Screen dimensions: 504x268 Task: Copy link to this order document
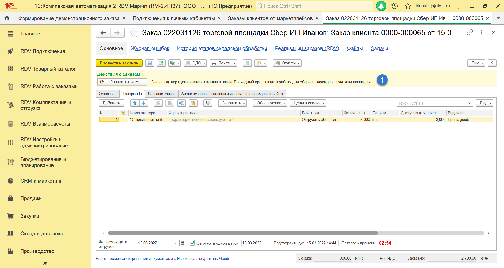[470, 32]
